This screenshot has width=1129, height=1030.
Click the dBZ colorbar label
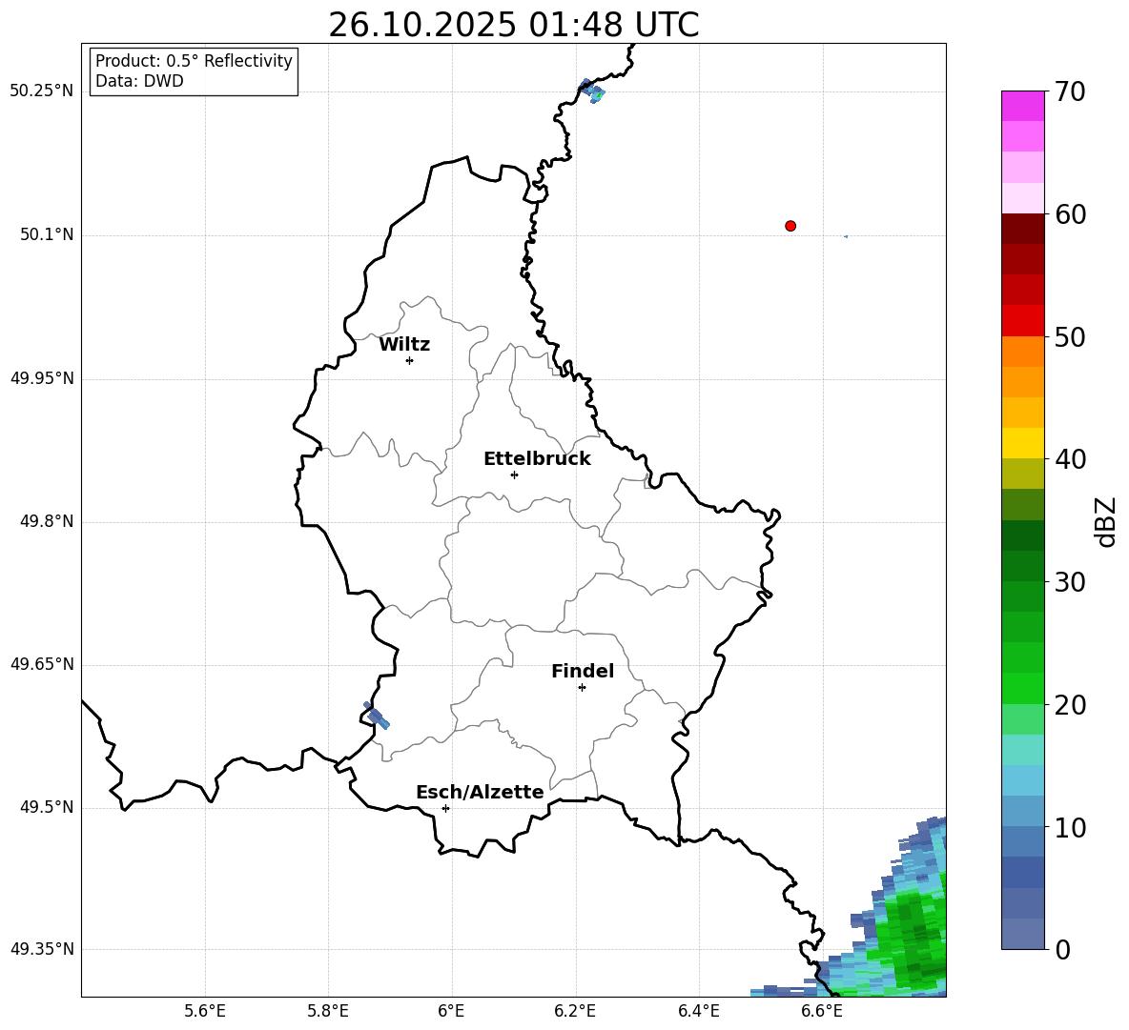click(1105, 521)
